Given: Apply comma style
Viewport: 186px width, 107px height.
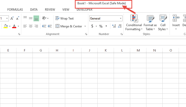Looking at the screenshot, I should [106, 26].
